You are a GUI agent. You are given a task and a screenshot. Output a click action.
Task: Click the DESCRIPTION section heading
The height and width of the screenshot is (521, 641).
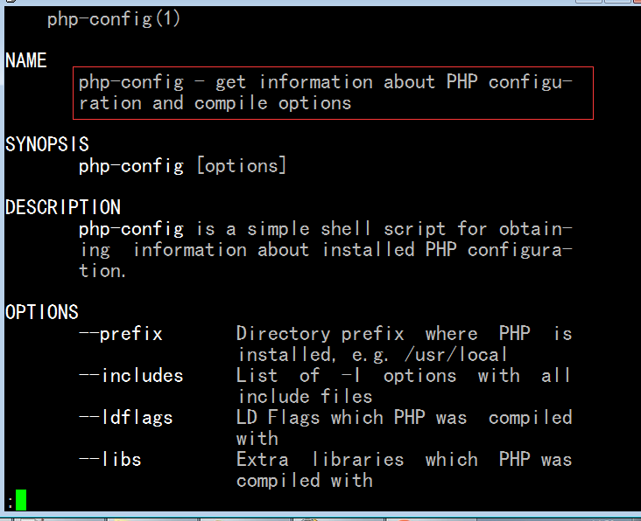(x=63, y=207)
